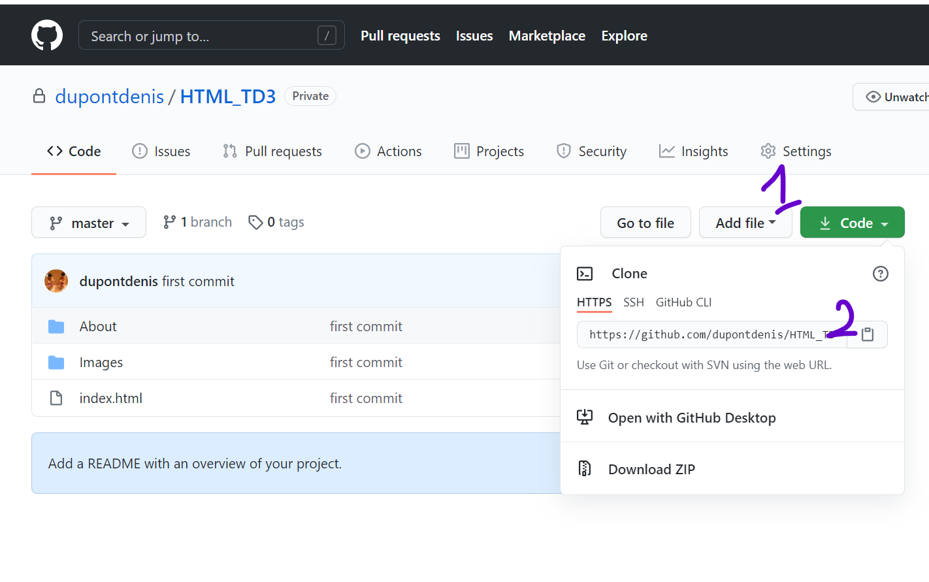Screen dimensions: 929x582
Task: Select the Security tab
Action: pyautogui.click(x=591, y=152)
